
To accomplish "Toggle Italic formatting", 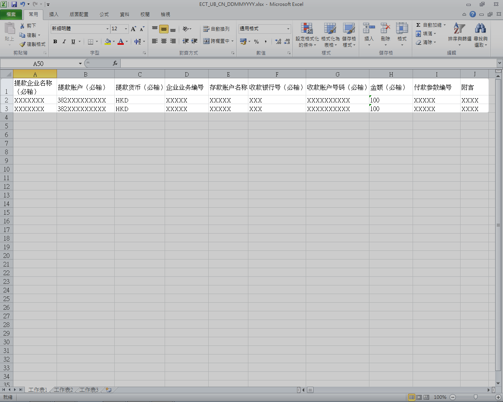I will [64, 42].
